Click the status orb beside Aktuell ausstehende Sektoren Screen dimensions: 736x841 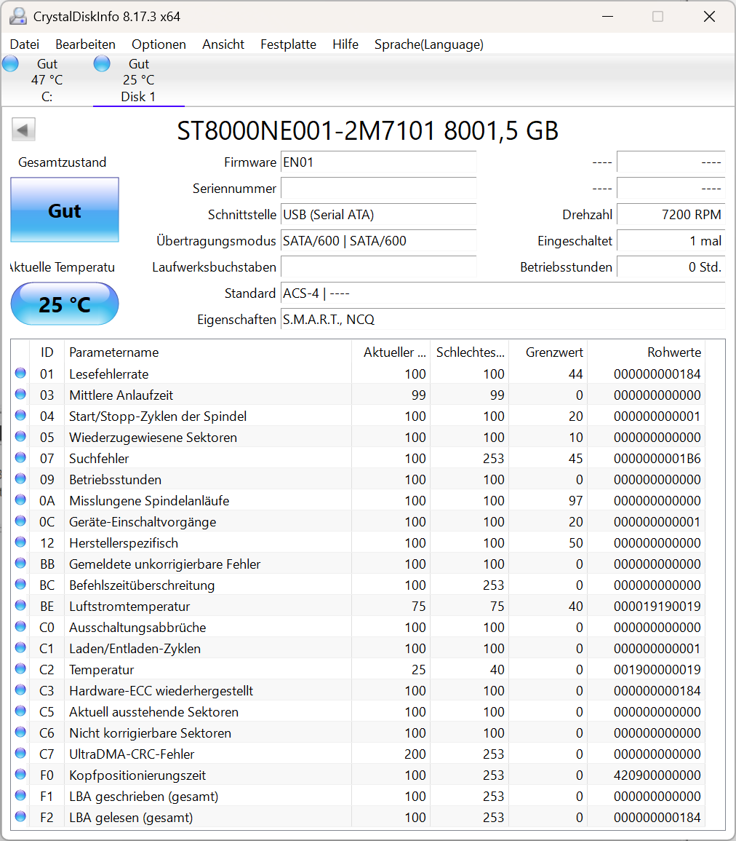tap(20, 711)
